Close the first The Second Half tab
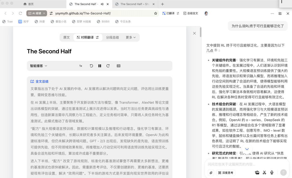 coord(108,4)
